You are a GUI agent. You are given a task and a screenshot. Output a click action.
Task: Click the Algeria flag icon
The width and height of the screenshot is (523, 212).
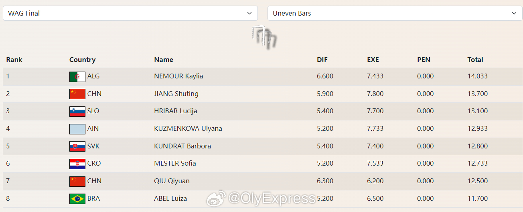(77, 76)
